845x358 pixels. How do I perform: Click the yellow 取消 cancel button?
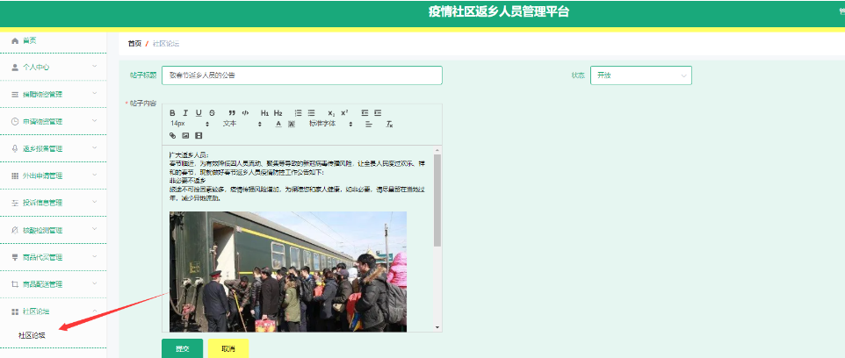(x=228, y=349)
